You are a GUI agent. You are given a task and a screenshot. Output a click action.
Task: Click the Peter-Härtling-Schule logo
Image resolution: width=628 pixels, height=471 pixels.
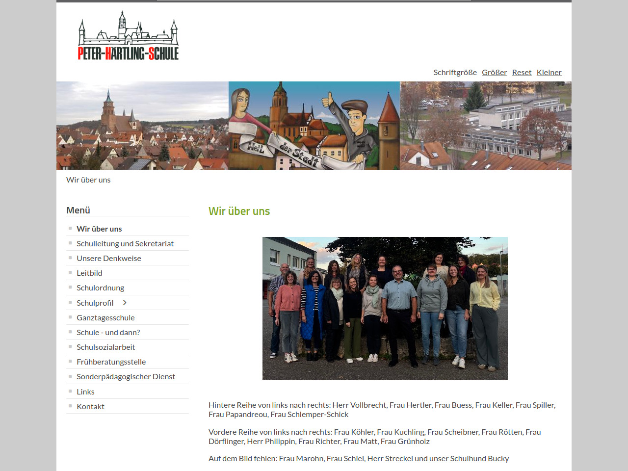(x=128, y=36)
